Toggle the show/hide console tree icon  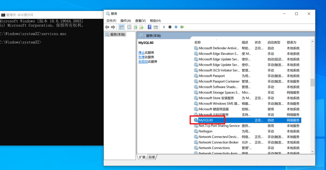click(122, 27)
